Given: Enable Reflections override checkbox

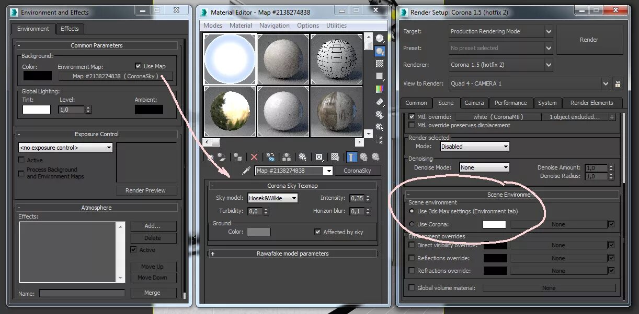Looking at the screenshot, I should pyautogui.click(x=412, y=258).
